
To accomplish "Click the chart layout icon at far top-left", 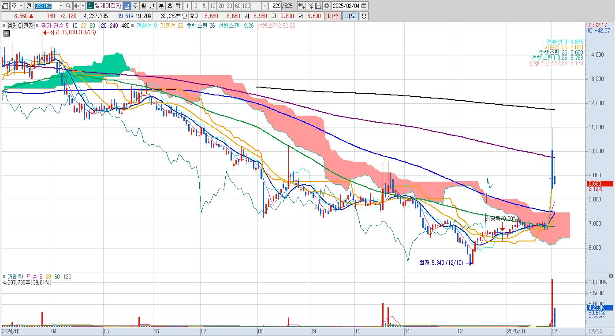I will 5,6.
